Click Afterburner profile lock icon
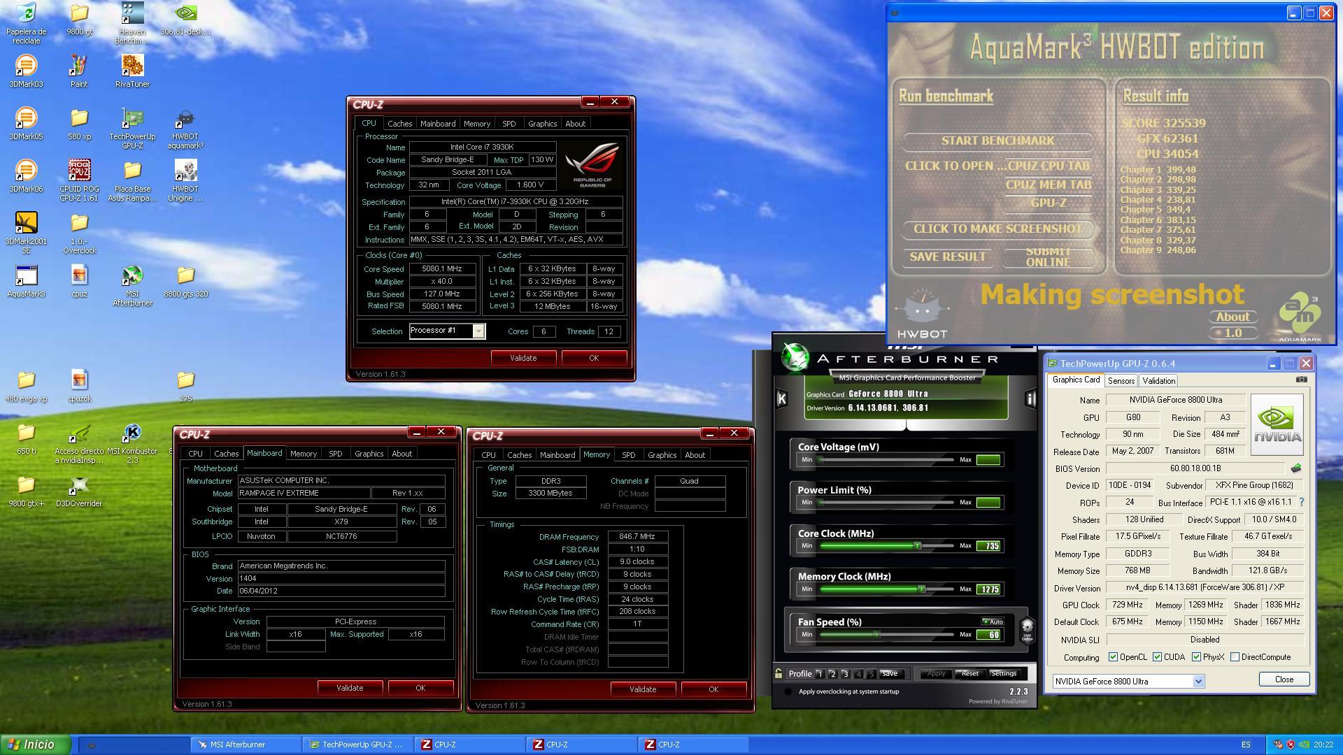 click(778, 673)
